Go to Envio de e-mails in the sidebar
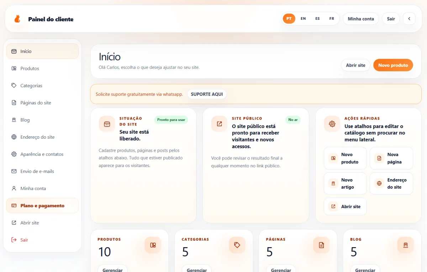The image size is (427, 272). click(42, 171)
